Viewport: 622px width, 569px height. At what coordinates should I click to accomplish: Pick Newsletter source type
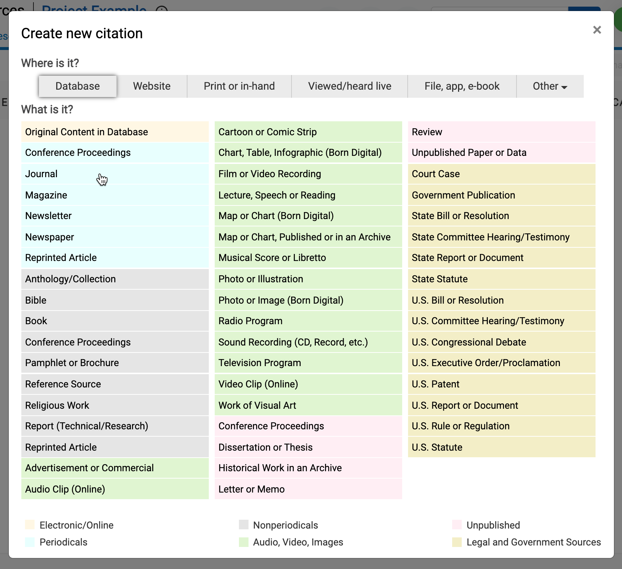point(115,216)
